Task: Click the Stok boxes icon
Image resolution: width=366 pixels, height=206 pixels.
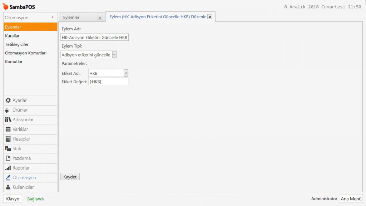Action: point(8,149)
